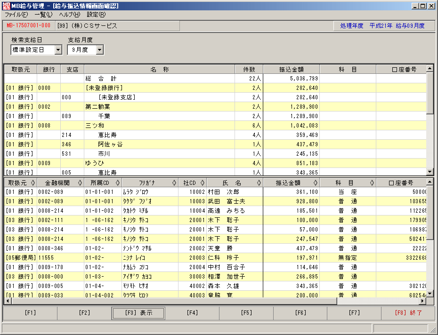Select employee row 天童 勝
This screenshot has height=335, width=438.
(215, 248)
